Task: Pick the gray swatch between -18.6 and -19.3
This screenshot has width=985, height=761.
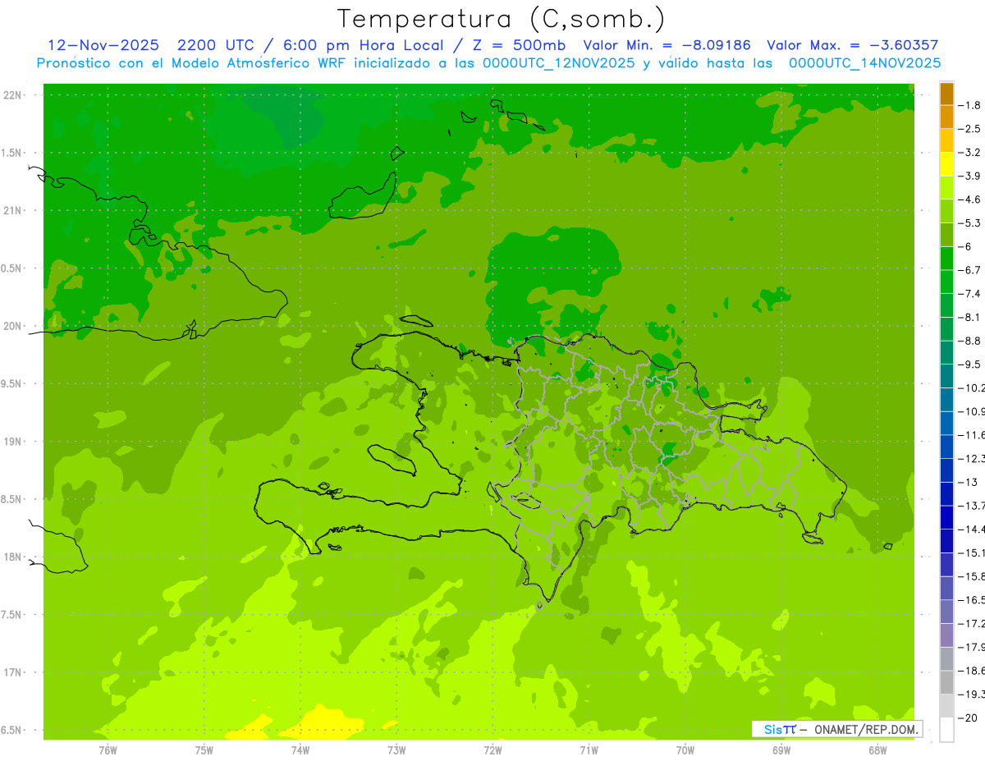Action: tap(946, 682)
